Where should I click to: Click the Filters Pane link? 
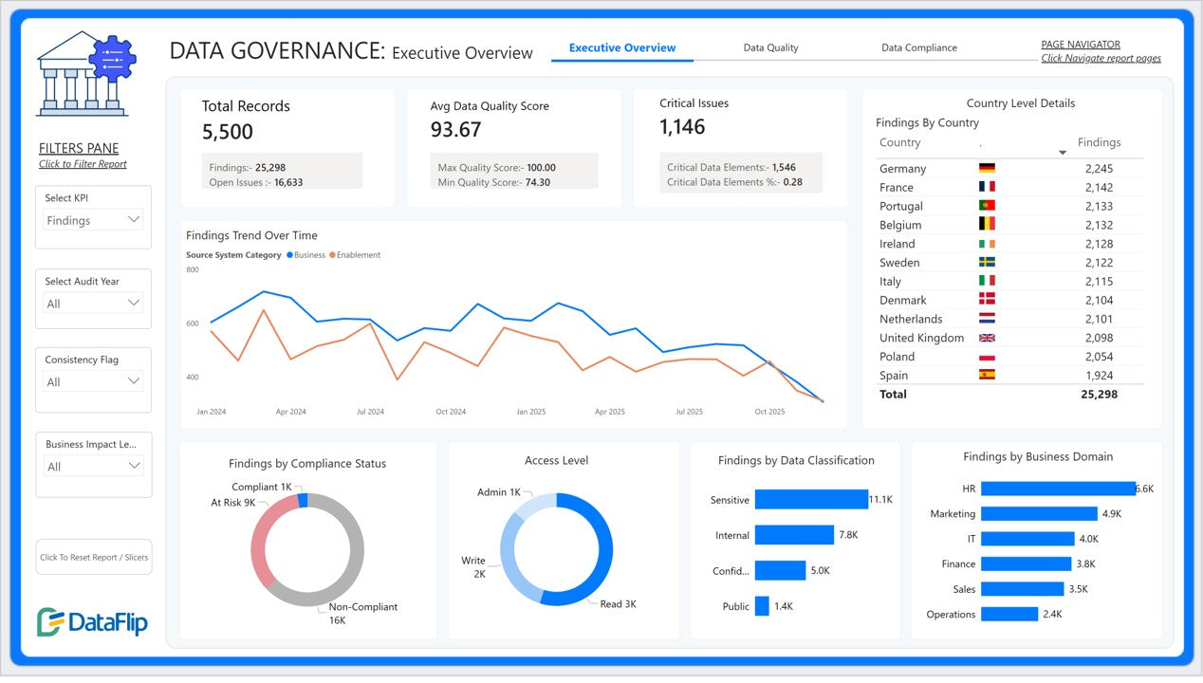79,149
